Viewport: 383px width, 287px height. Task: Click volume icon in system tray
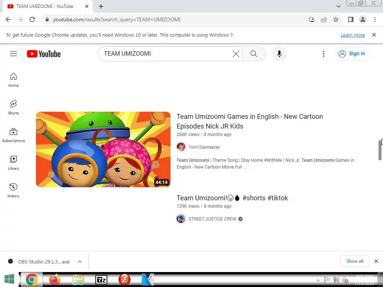[x=345, y=280]
